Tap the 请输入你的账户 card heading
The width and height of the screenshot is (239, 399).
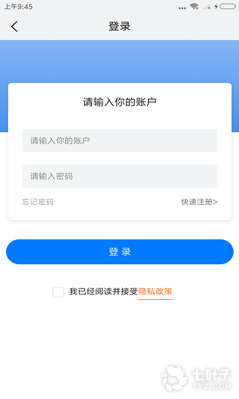tap(119, 102)
